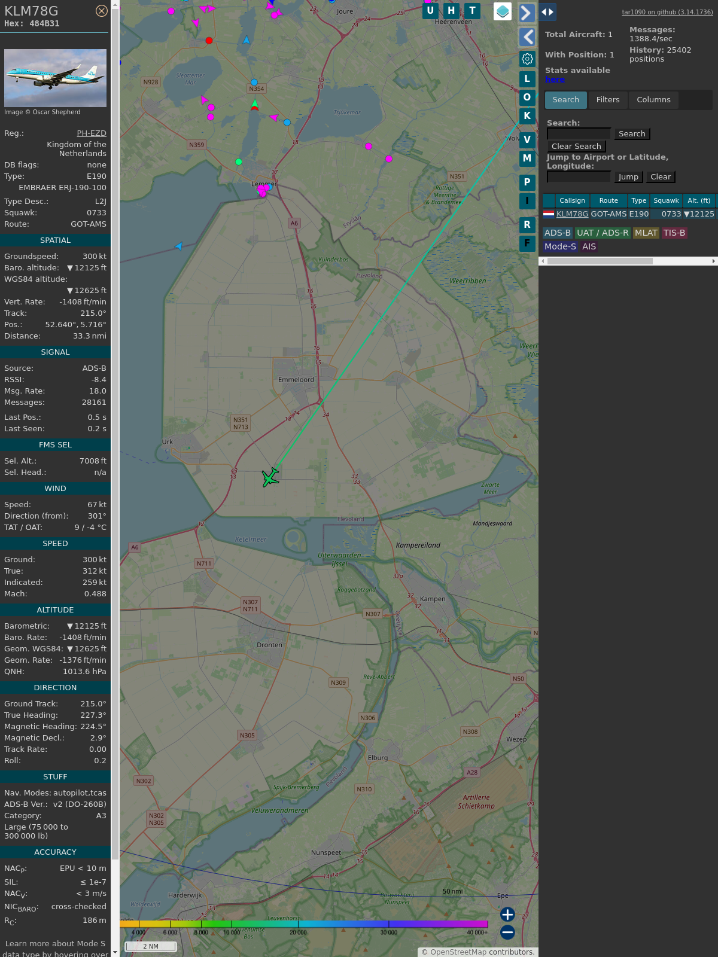Switch to the Columns tab
The width and height of the screenshot is (718, 957).
(653, 100)
